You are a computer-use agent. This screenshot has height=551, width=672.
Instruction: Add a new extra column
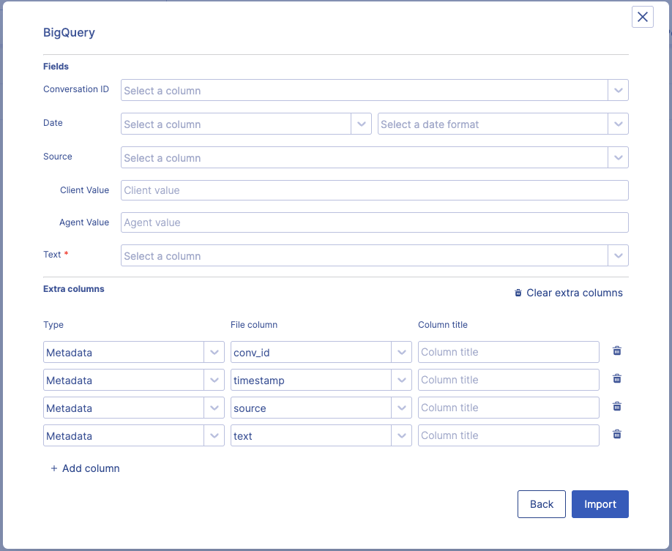pyautogui.click(x=85, y=468)
